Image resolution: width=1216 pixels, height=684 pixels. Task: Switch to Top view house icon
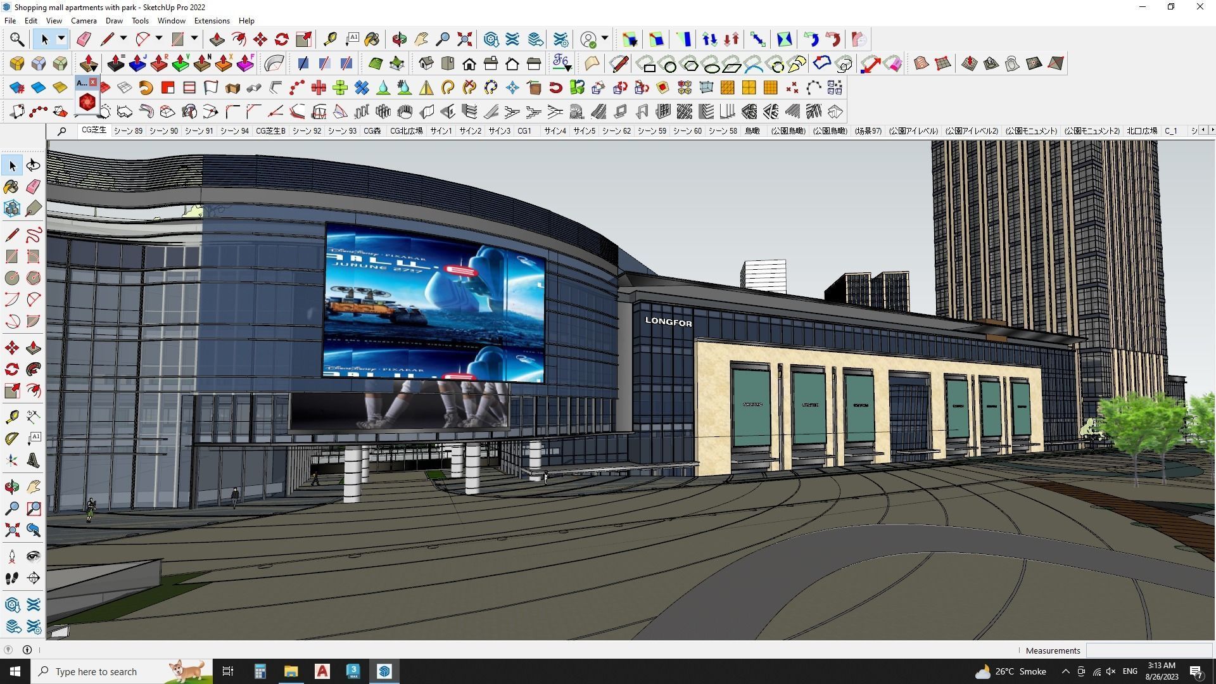click(x=448, y=63)
